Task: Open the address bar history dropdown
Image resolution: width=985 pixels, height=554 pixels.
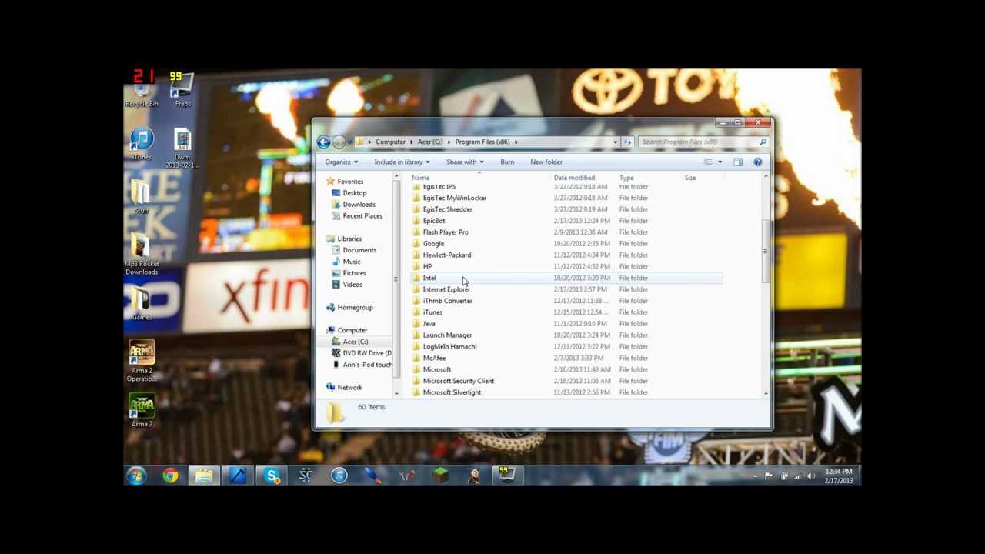Action: point(615,142)
